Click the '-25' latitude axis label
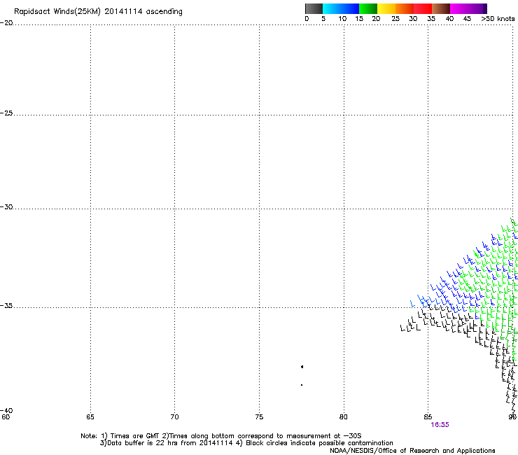This screenshot has width=518, height=455. [x=6, y=113]
